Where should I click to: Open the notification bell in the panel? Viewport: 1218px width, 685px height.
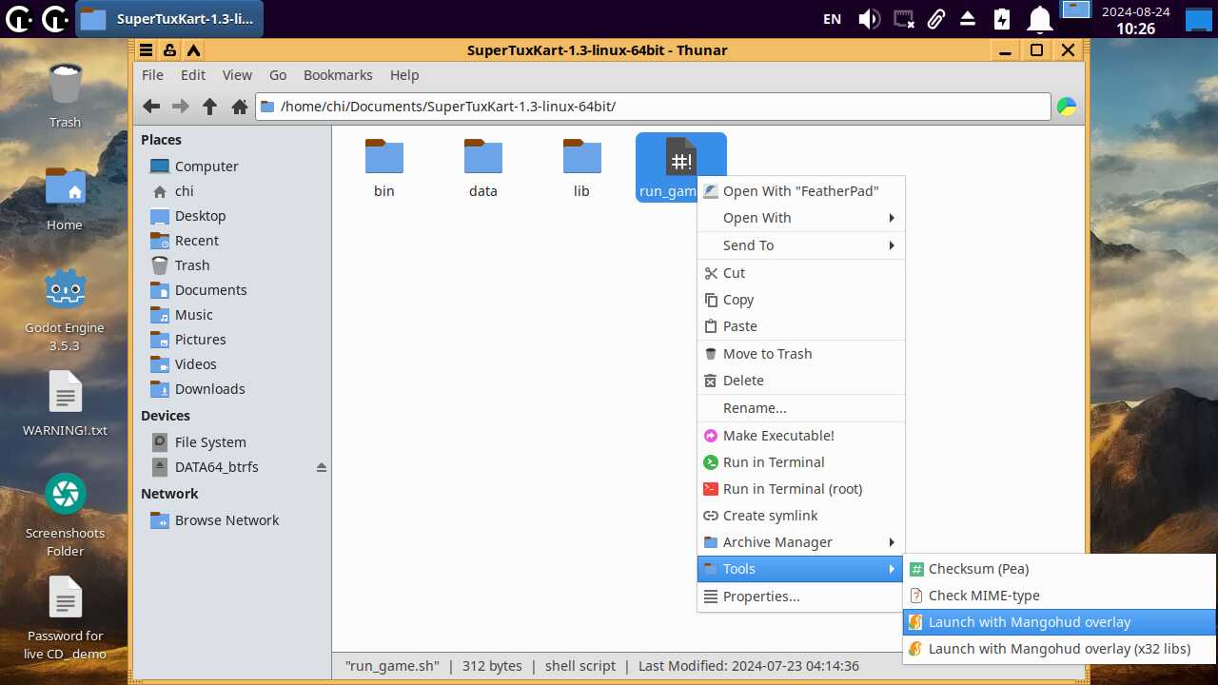[x=1040, y=19]
